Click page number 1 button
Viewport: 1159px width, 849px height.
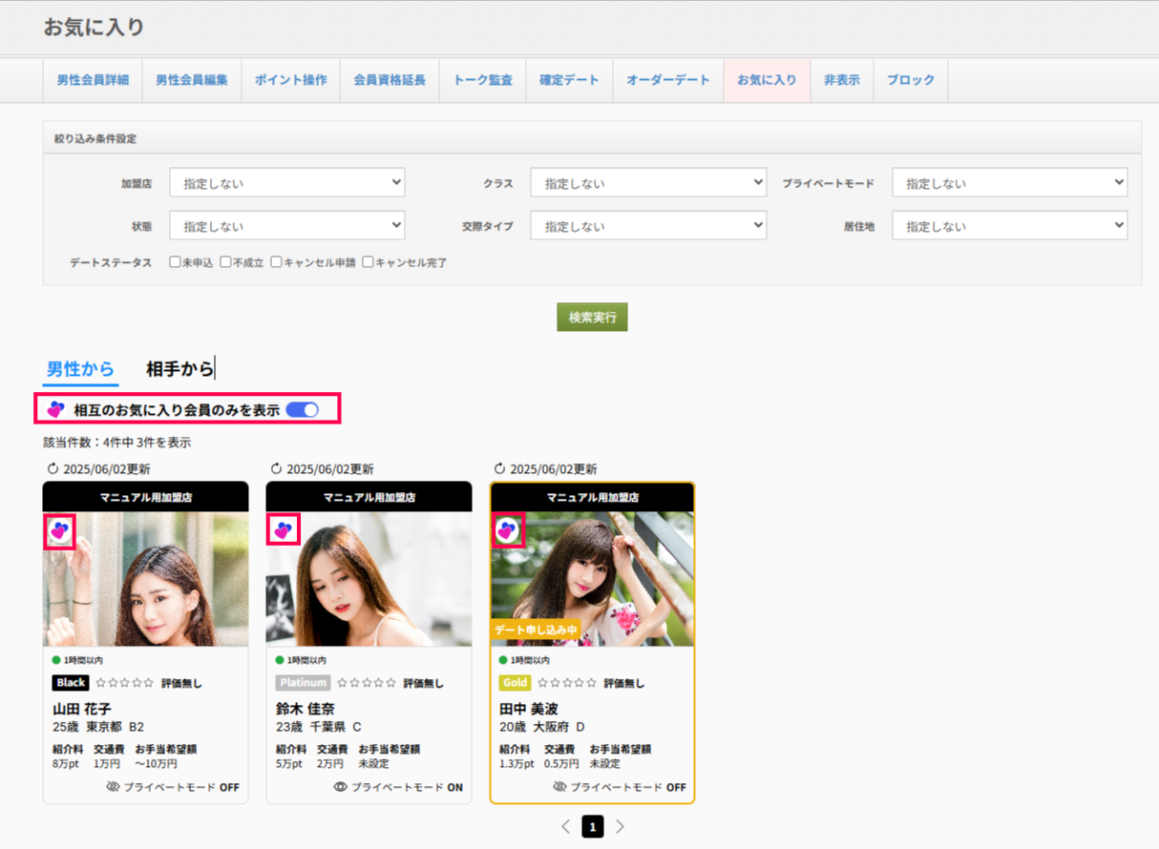coord(593,827)
